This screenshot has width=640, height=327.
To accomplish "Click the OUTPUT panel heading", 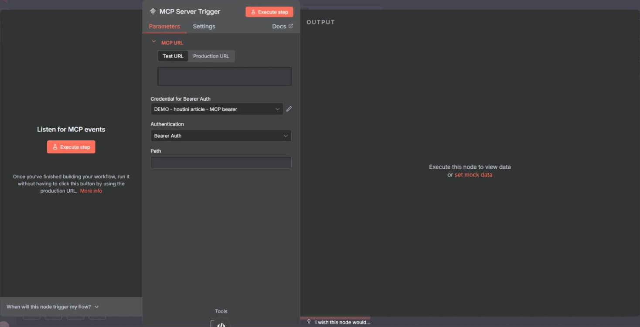I will pos(321,22).
